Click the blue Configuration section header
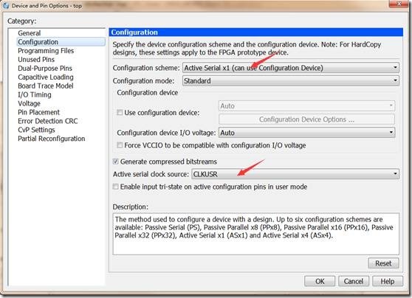The width and height of the screenshot is (412, 298). (x=256, y=32)
